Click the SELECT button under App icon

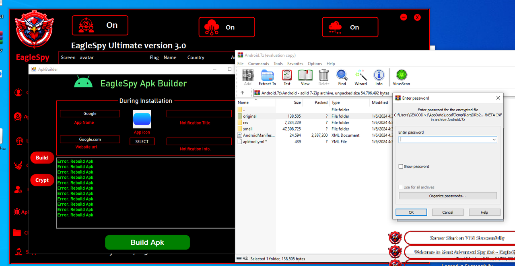pyautogui.click(x=142, y=141)
